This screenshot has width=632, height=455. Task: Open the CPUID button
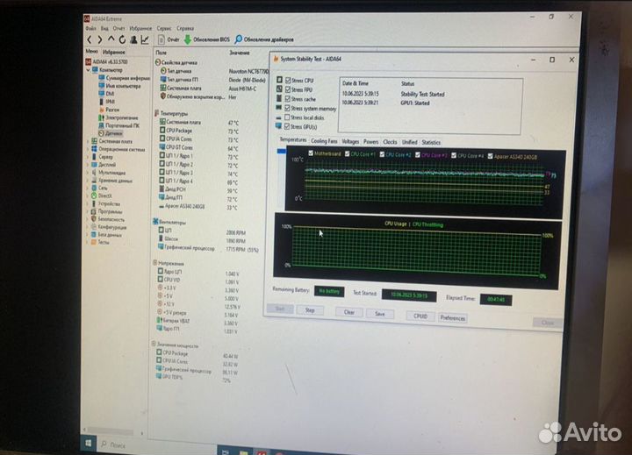[x=420, y=316]
